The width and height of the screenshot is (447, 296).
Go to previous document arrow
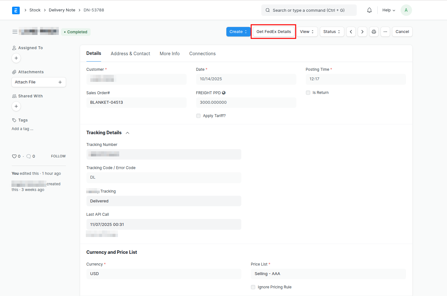pyautogui.click(x=351, y=32)
